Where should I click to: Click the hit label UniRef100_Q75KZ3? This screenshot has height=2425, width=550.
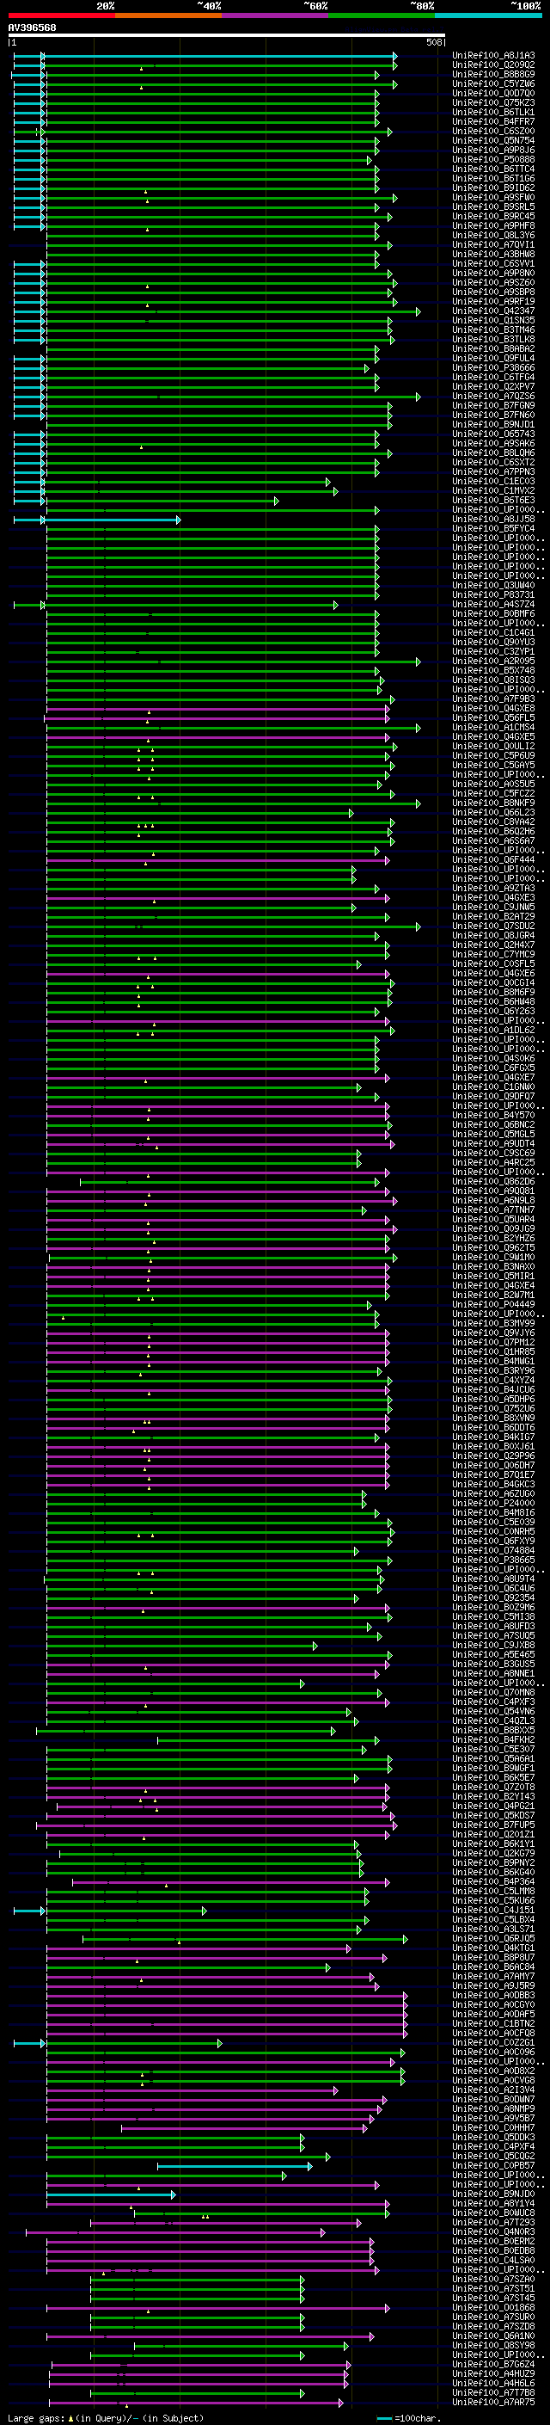[x=493, y=102]
